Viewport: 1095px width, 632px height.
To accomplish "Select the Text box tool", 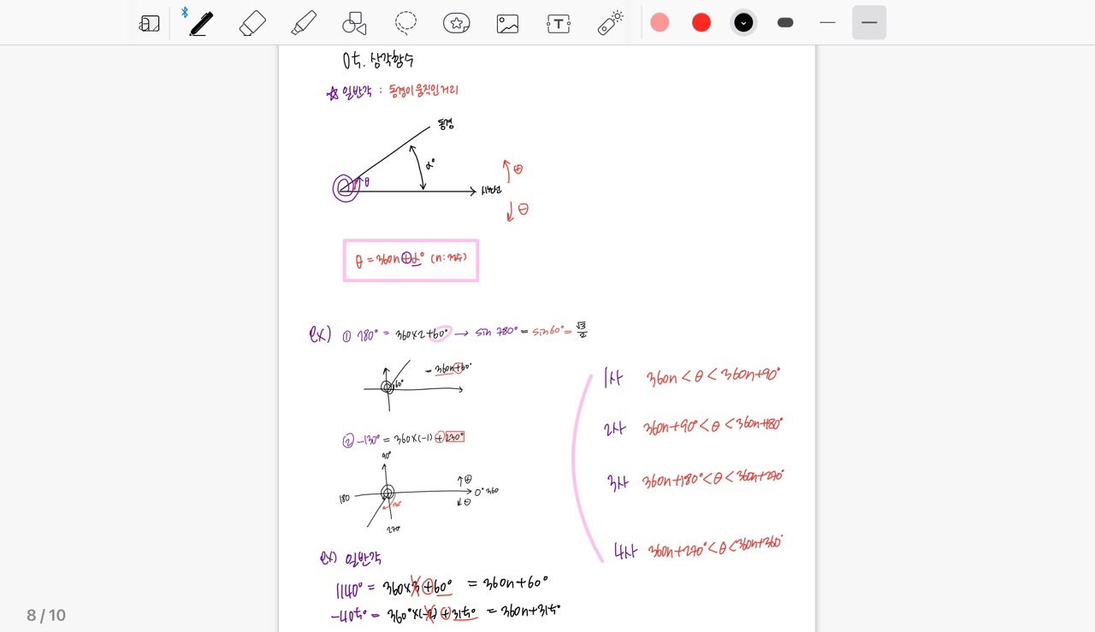I will pyautogui.click(x=559, y=23).
